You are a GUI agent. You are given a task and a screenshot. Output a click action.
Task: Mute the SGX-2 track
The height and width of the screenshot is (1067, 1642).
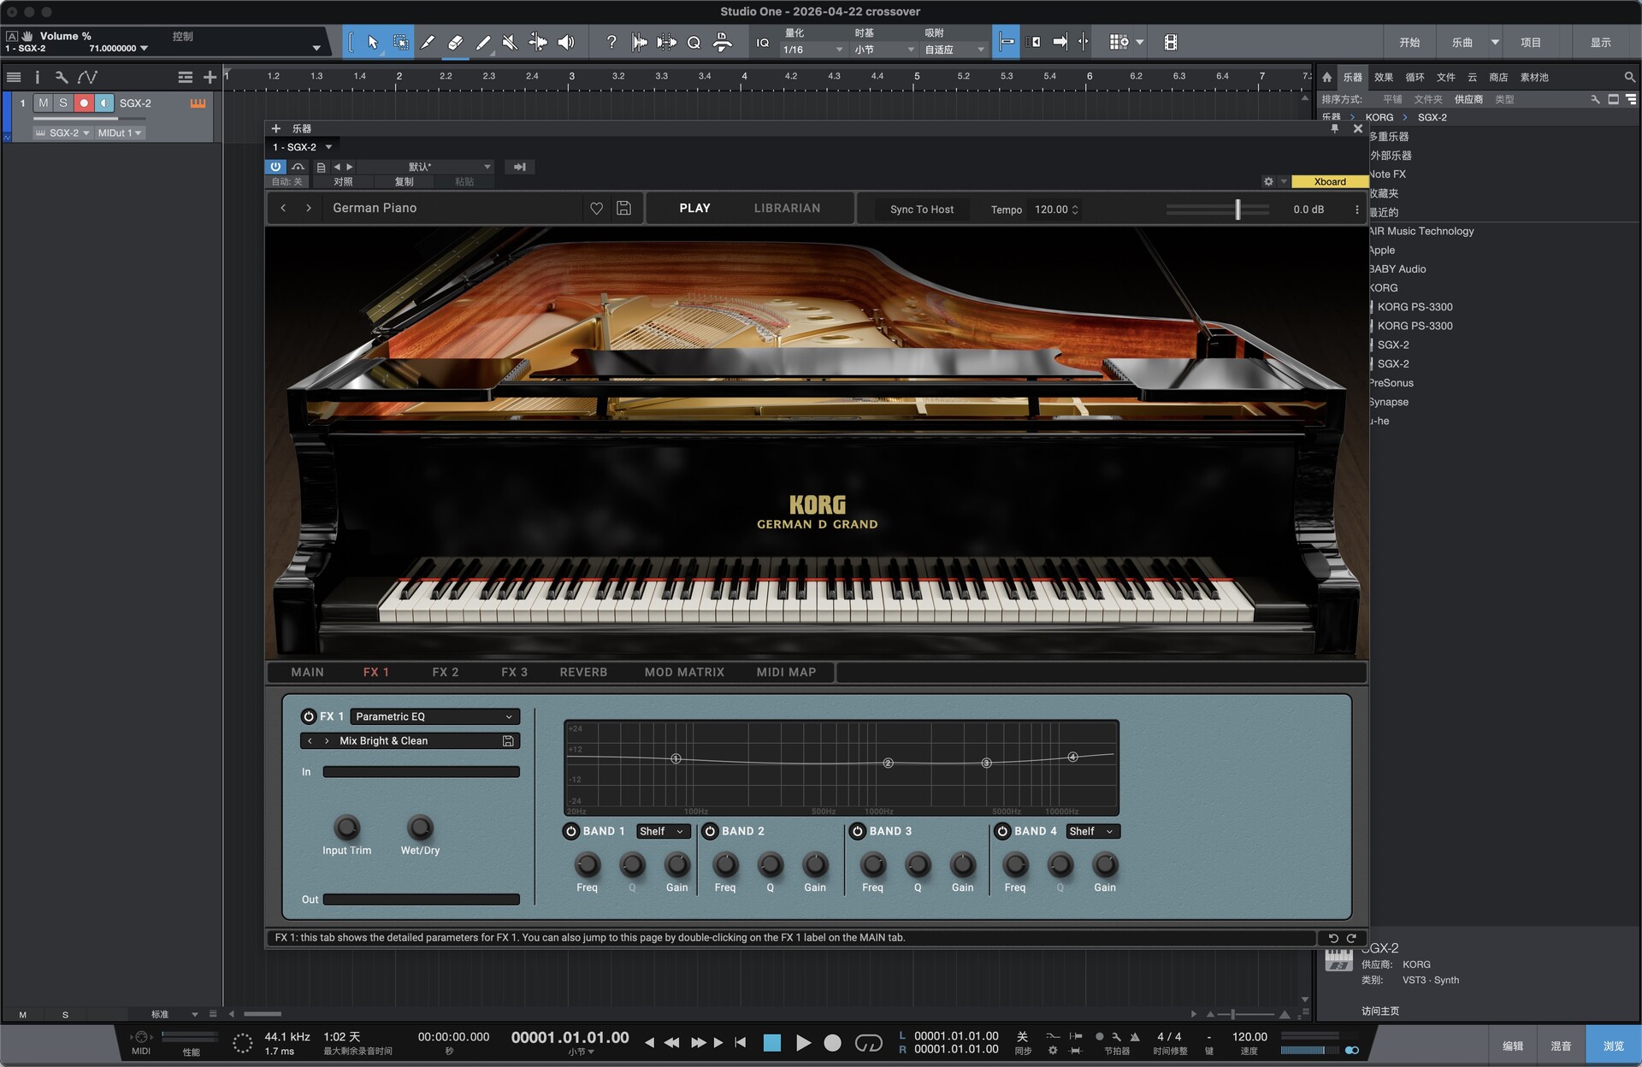44,103
